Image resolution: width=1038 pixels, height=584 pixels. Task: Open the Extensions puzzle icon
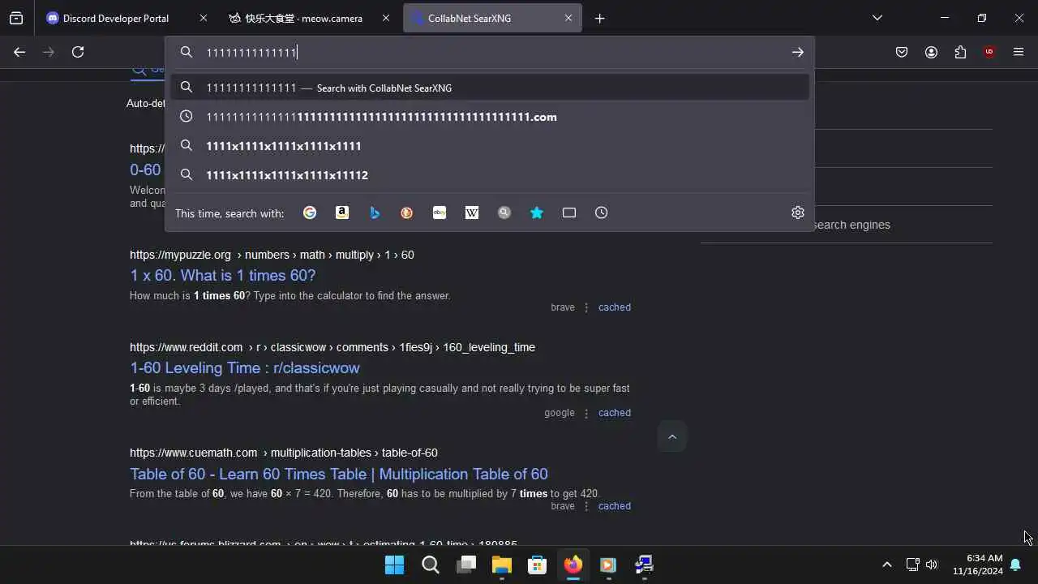(960, 52)
